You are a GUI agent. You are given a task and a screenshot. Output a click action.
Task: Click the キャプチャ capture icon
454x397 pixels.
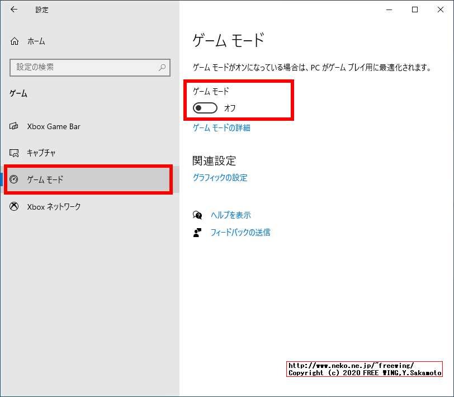pyautogui.click(x=14, y=153)
